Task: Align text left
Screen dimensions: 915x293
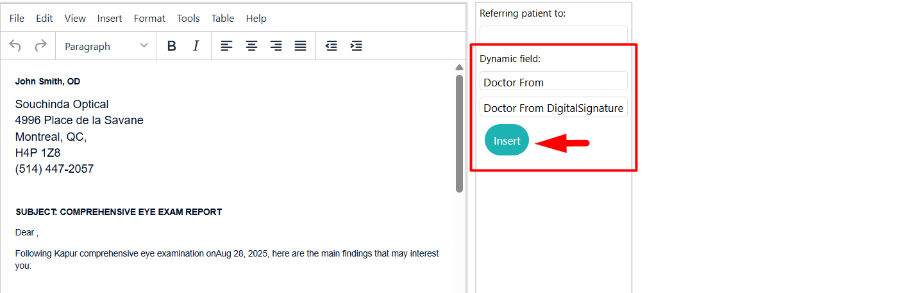Action: click(226, 46)
